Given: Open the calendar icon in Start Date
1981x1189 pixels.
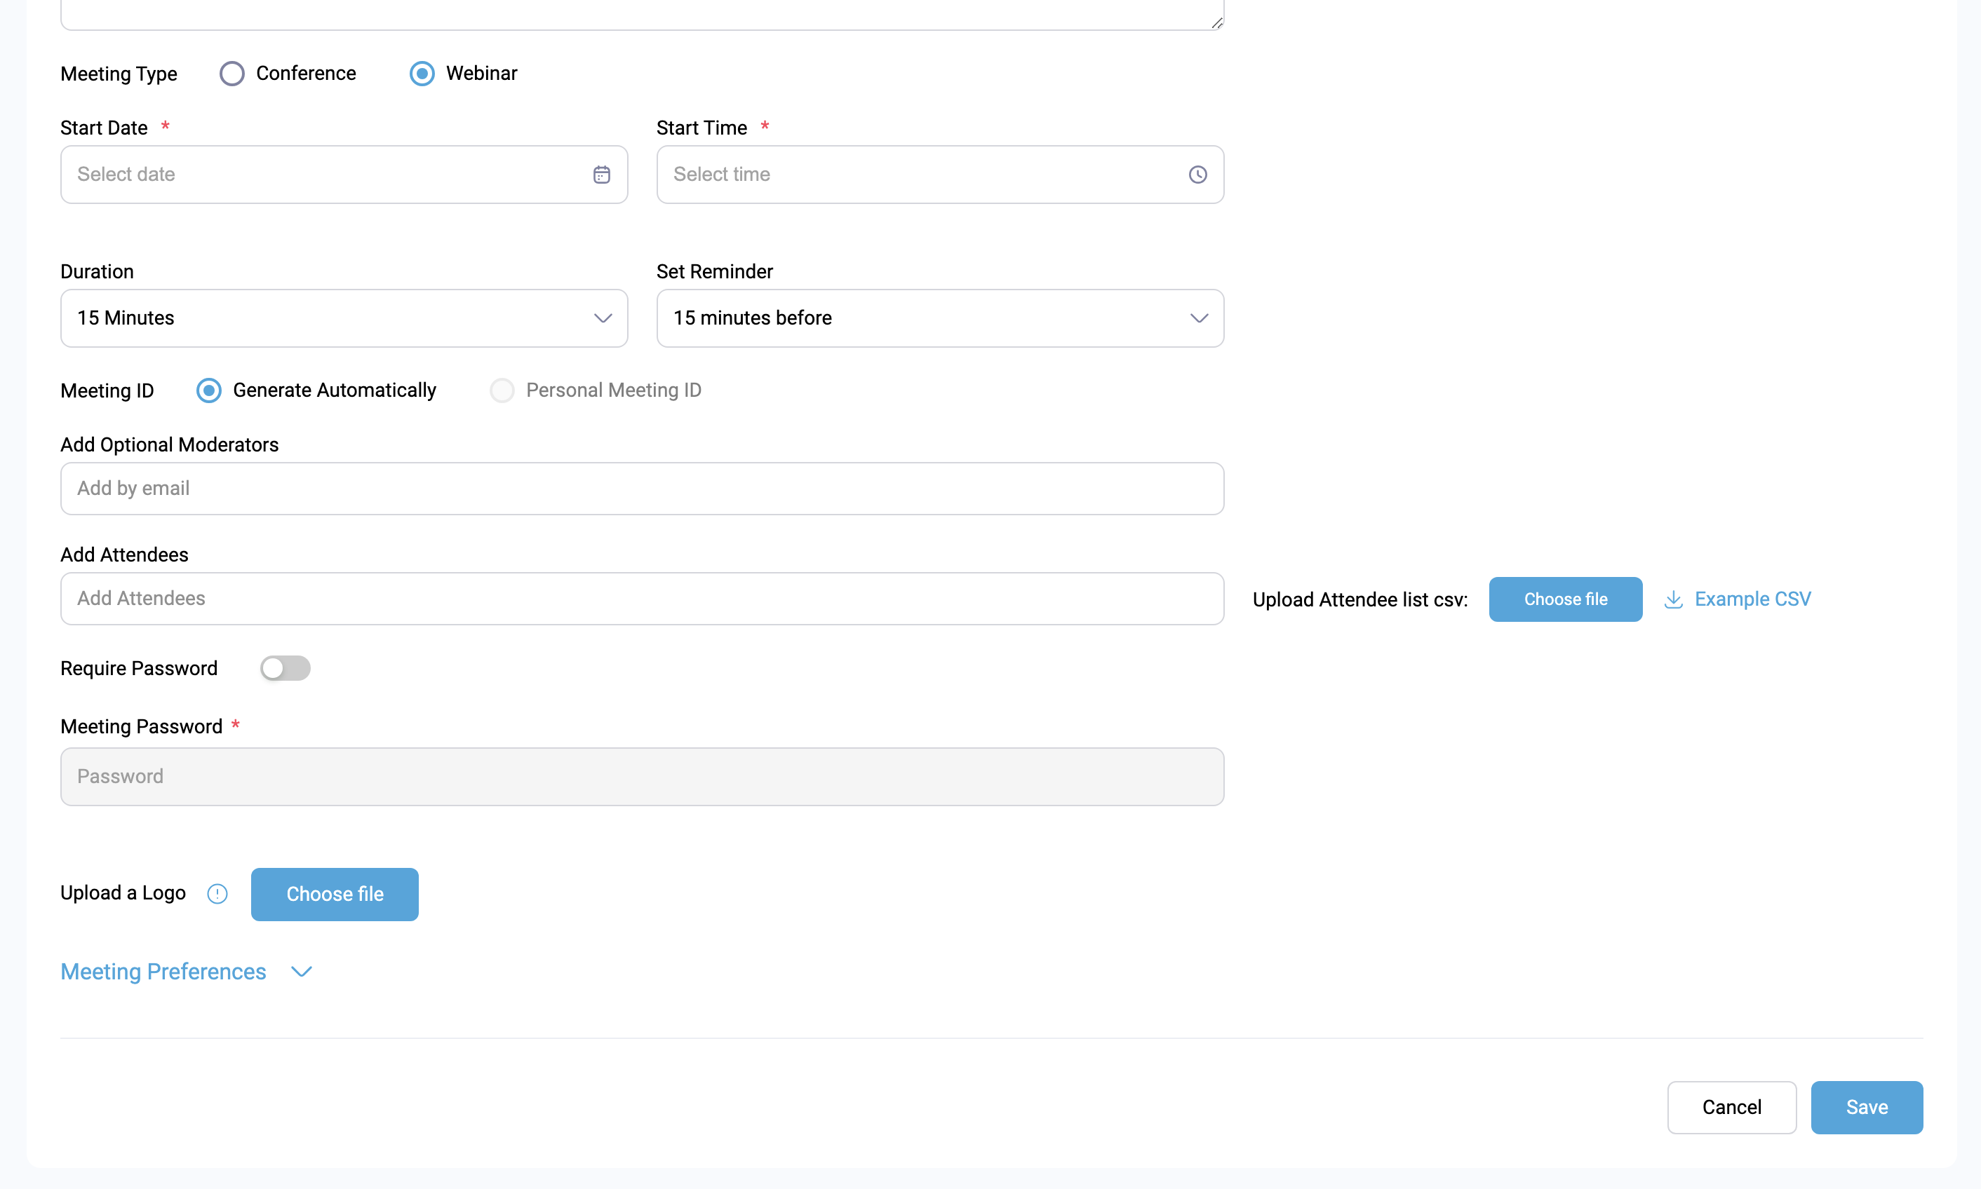Looking at the screenshot, I should tap(601, 175).
